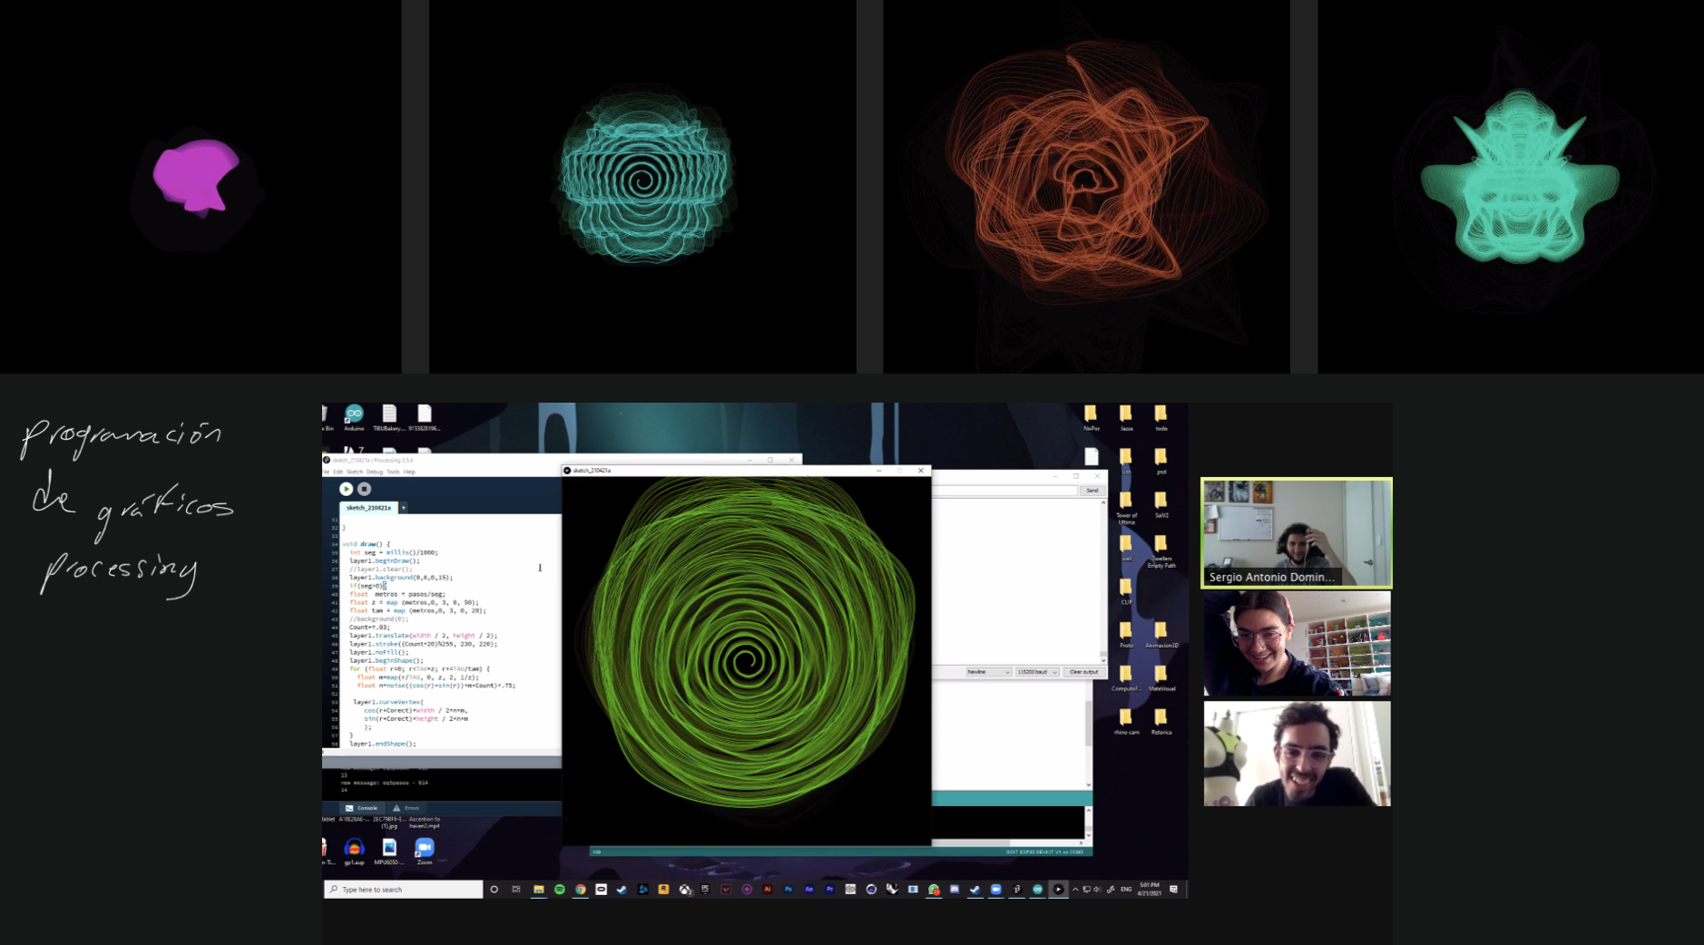Open the Edit menu in Processing
The width and height of the screenshot is (1704, 945).
tap(338, 472)
